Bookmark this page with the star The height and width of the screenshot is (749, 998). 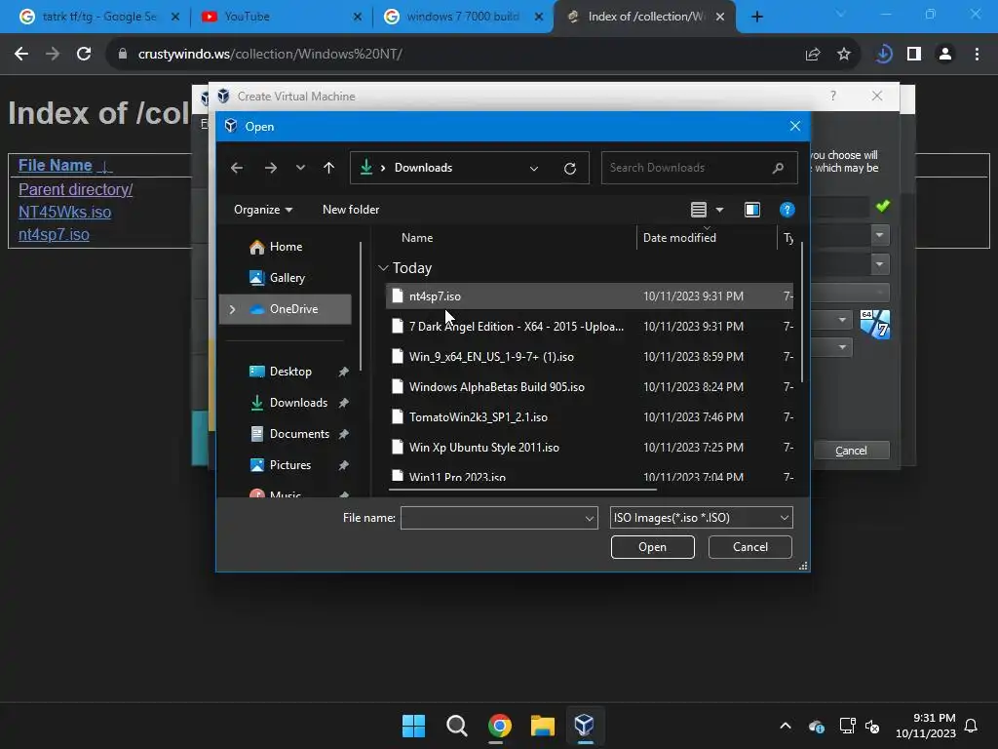(x=844, y=55)
